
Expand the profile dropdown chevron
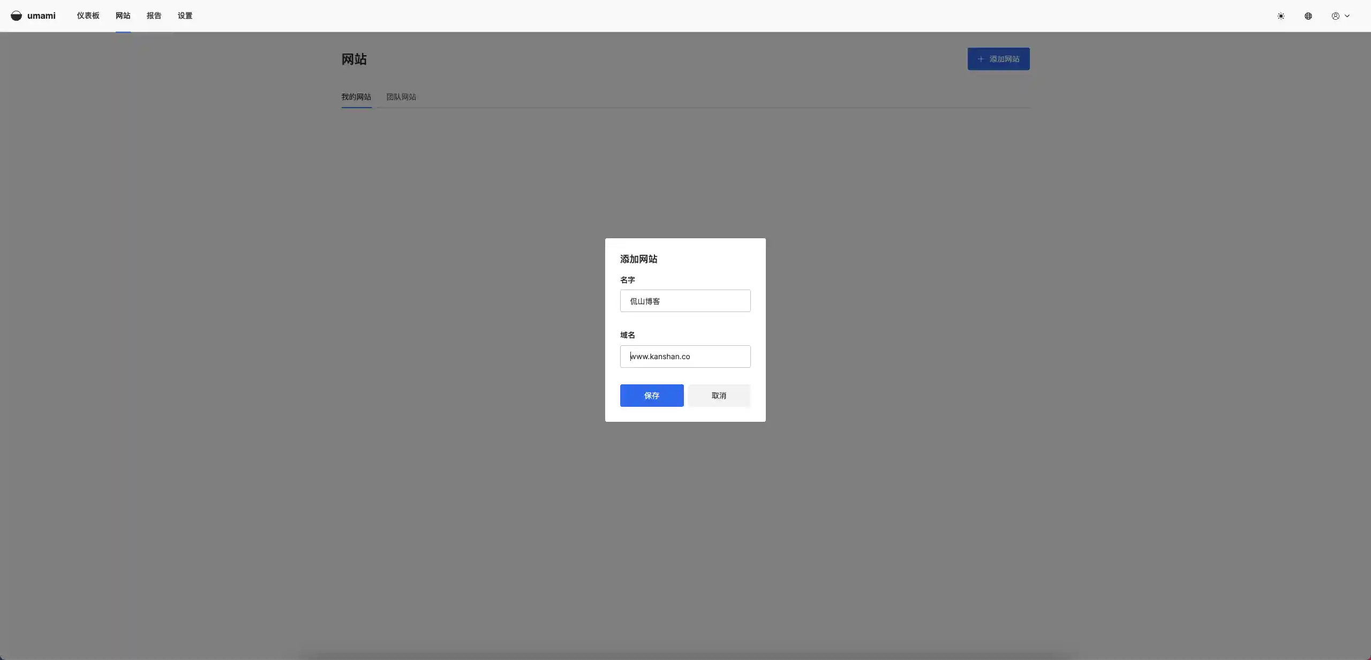tap(1347, 16)
